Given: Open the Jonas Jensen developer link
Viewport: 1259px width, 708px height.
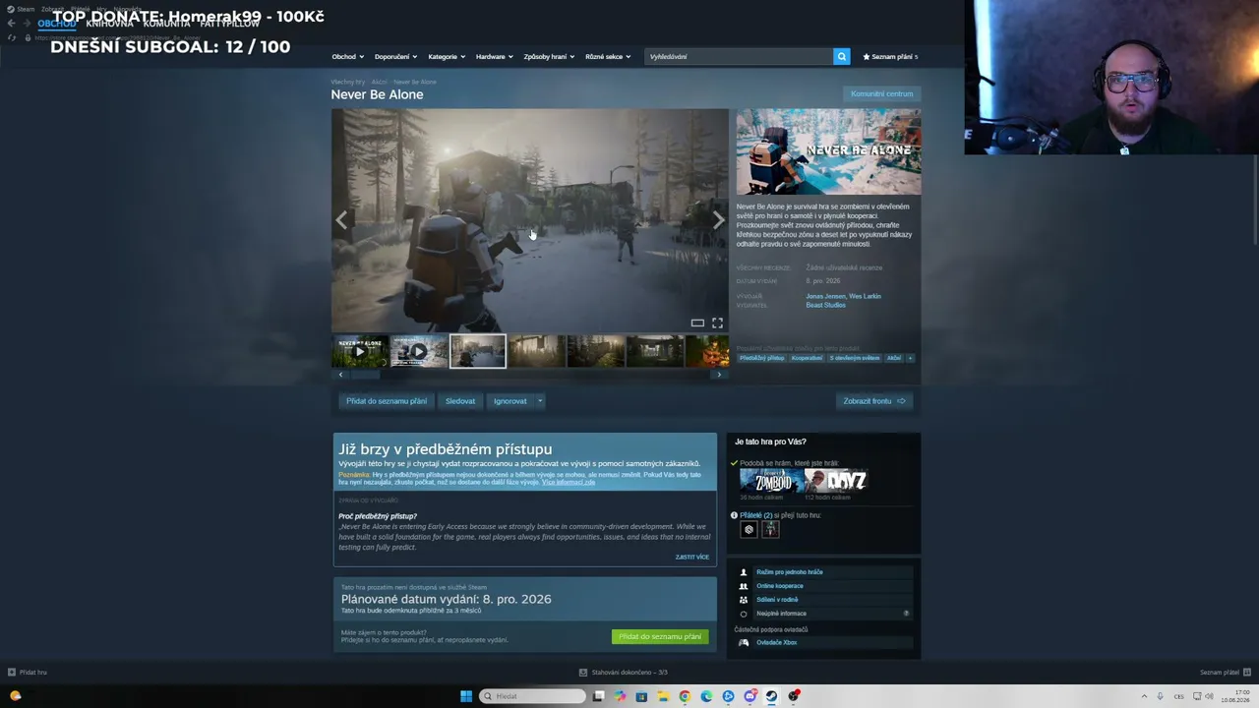Looking at the screenshot, I should [x=824, y=296].
